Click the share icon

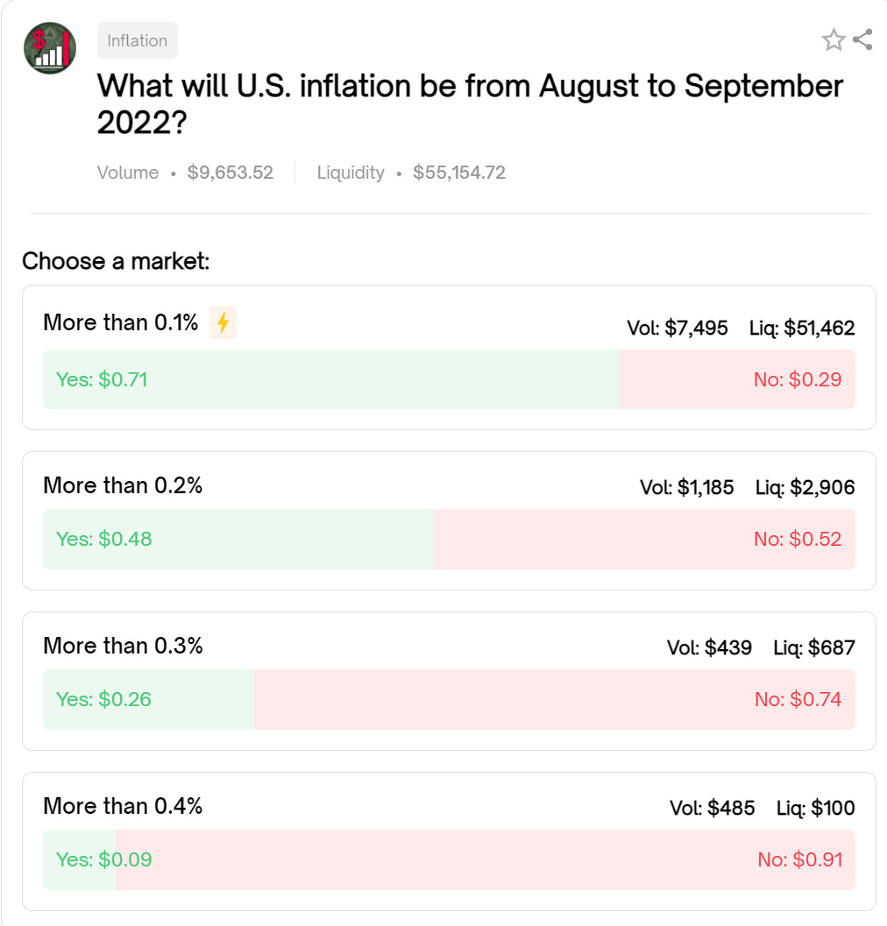862,39
